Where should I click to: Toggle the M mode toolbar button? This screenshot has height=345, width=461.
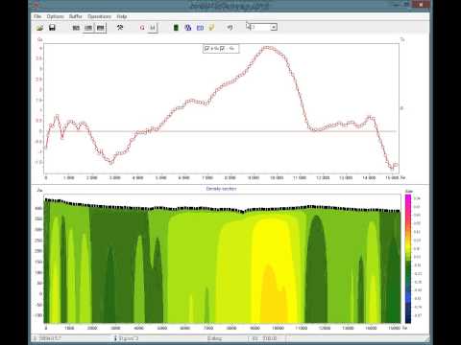tap(153, 28)
